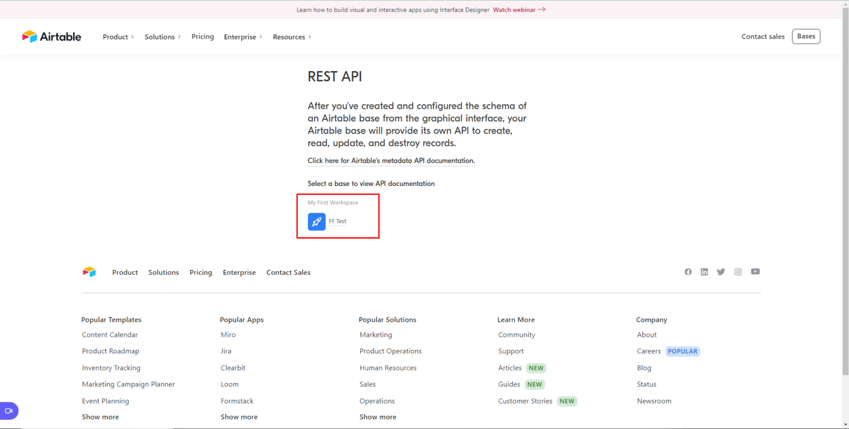Click the Bases button
This screenshot has width=849, height=429.
[x=806, y=36]
